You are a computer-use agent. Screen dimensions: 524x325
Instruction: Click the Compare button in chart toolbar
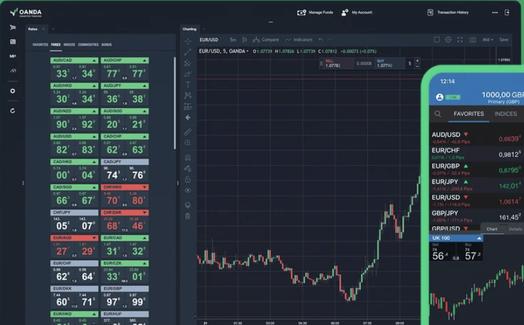coord(266,40)
